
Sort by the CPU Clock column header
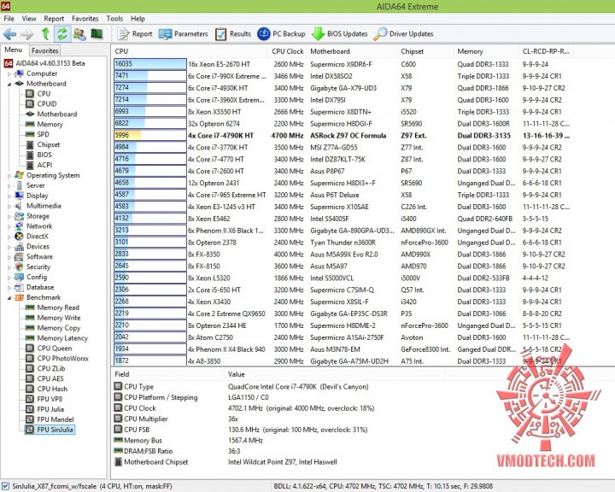[288, 51]
